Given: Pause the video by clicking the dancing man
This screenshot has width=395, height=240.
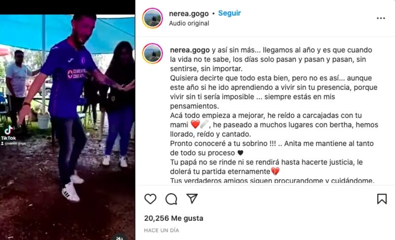Looking at the screenshot, I should coord(67,106).
